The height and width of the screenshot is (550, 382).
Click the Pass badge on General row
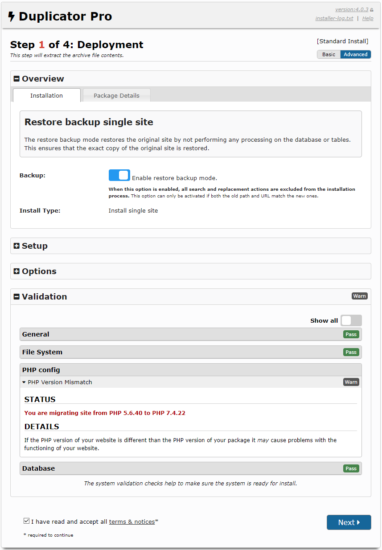351,334
